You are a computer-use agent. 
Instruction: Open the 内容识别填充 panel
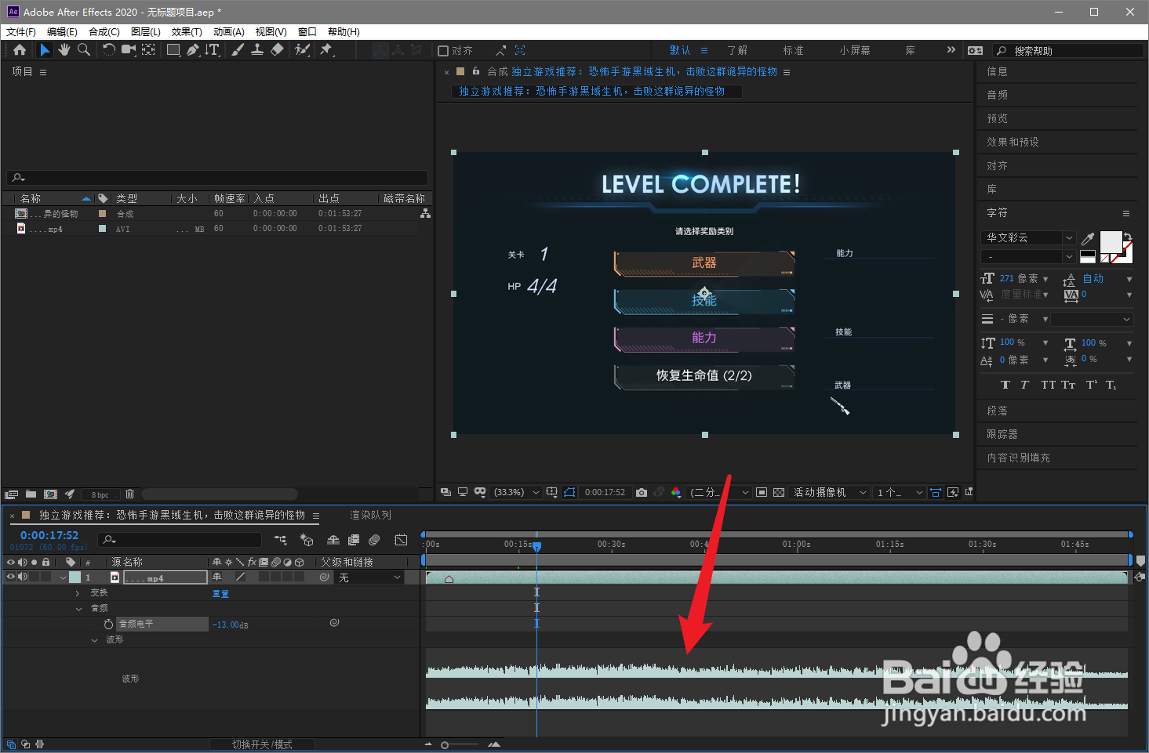[1018, 458]
